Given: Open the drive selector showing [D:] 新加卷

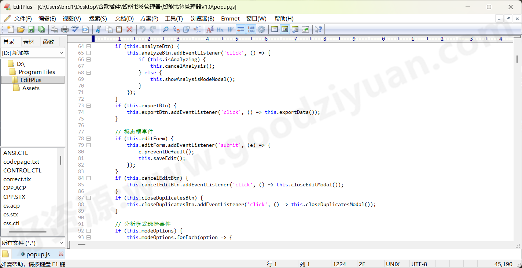Looking at the screenshot, I should point(33,53).
